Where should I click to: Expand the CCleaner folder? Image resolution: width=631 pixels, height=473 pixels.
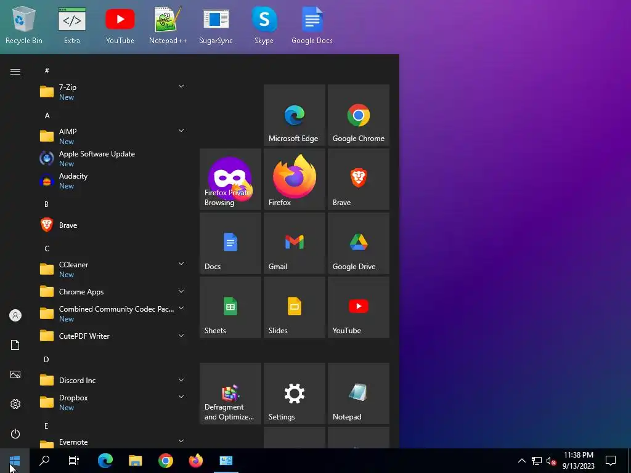(112, 269)
